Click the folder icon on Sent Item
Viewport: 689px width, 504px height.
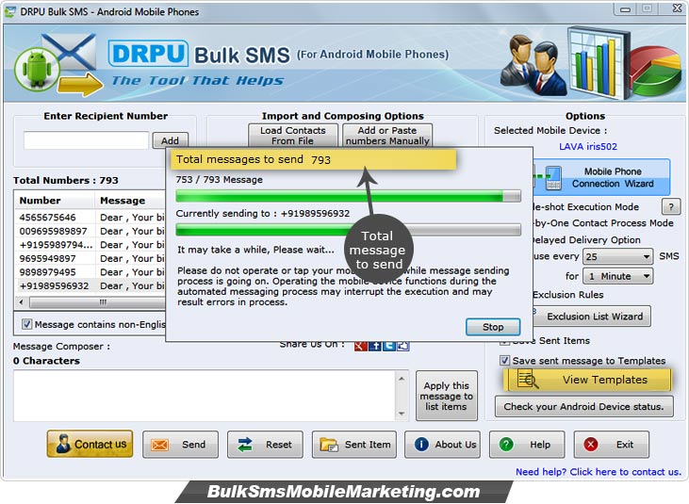coord(329,445)
